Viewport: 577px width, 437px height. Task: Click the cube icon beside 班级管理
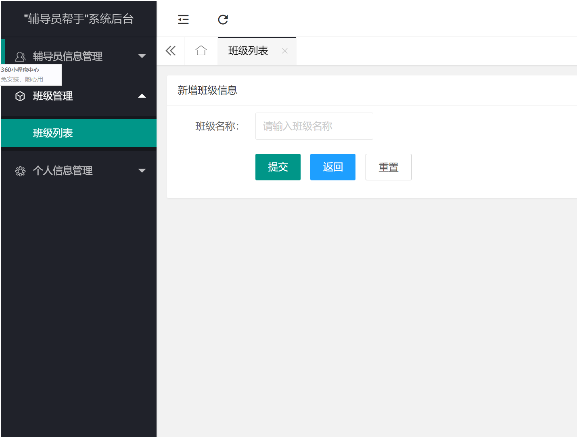click(20, 96)
